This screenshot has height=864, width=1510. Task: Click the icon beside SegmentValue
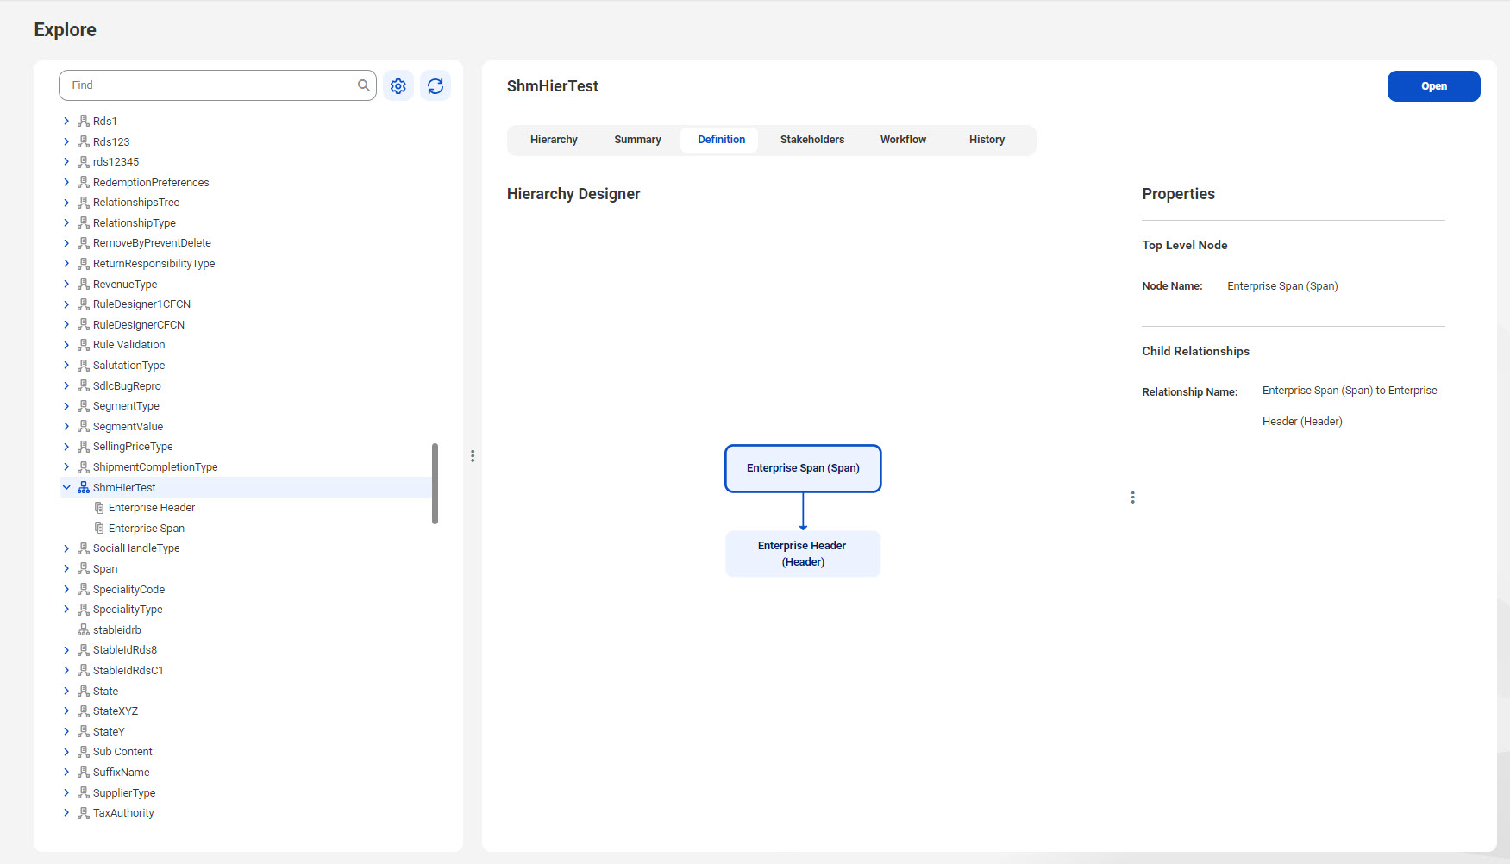pyautogui.click(x=84, y=426)
